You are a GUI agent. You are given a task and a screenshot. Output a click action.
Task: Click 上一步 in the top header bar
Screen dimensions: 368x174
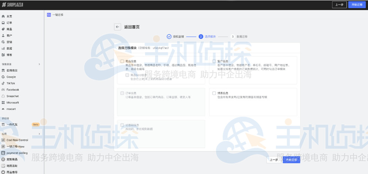pyautogui.click(x=339, y=5)
